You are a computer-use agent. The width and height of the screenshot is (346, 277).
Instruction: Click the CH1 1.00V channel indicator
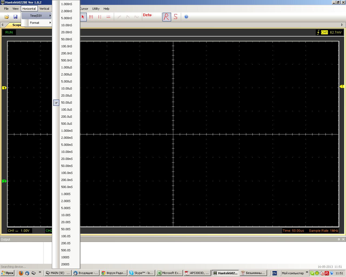pyautogui.click(x=19, y=231)
